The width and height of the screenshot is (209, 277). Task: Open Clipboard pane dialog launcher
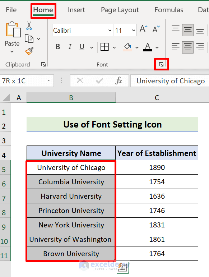tap(43, 64)
